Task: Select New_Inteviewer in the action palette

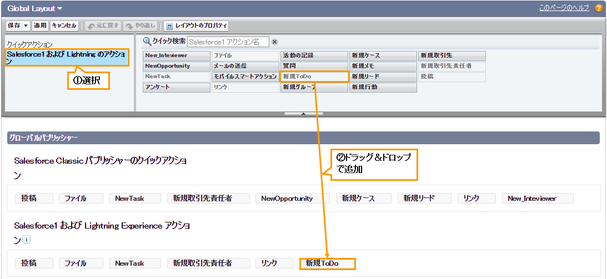Action: coord(177,55)
